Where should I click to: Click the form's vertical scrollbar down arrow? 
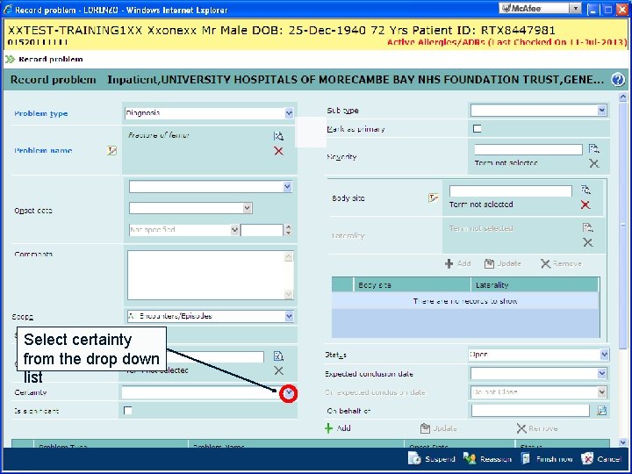[622, 442]
